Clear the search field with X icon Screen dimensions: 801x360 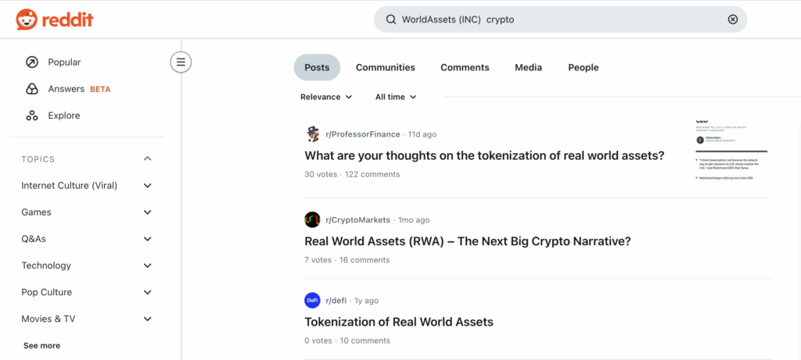pyautogui.click(x=732, y=20)
